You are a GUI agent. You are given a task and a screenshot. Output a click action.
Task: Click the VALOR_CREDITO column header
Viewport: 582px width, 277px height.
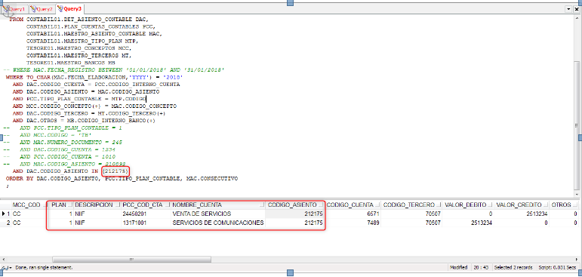pyautogui.click(x=522, y=205)
